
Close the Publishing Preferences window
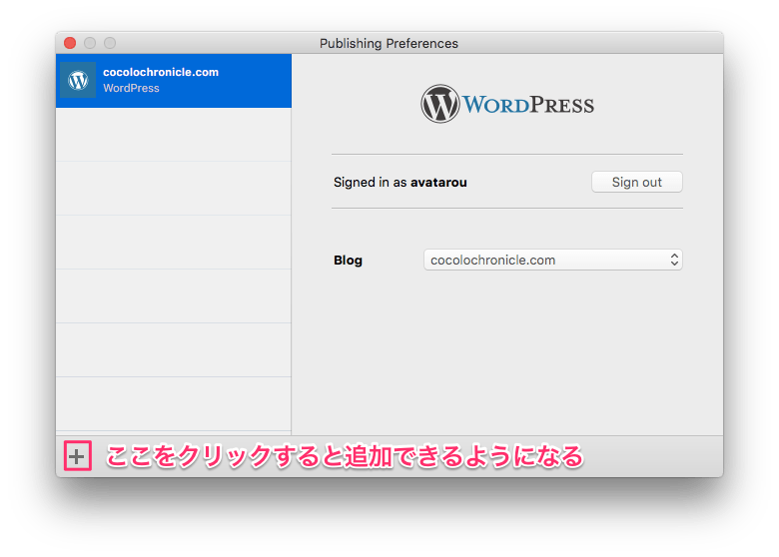(70, 43)
